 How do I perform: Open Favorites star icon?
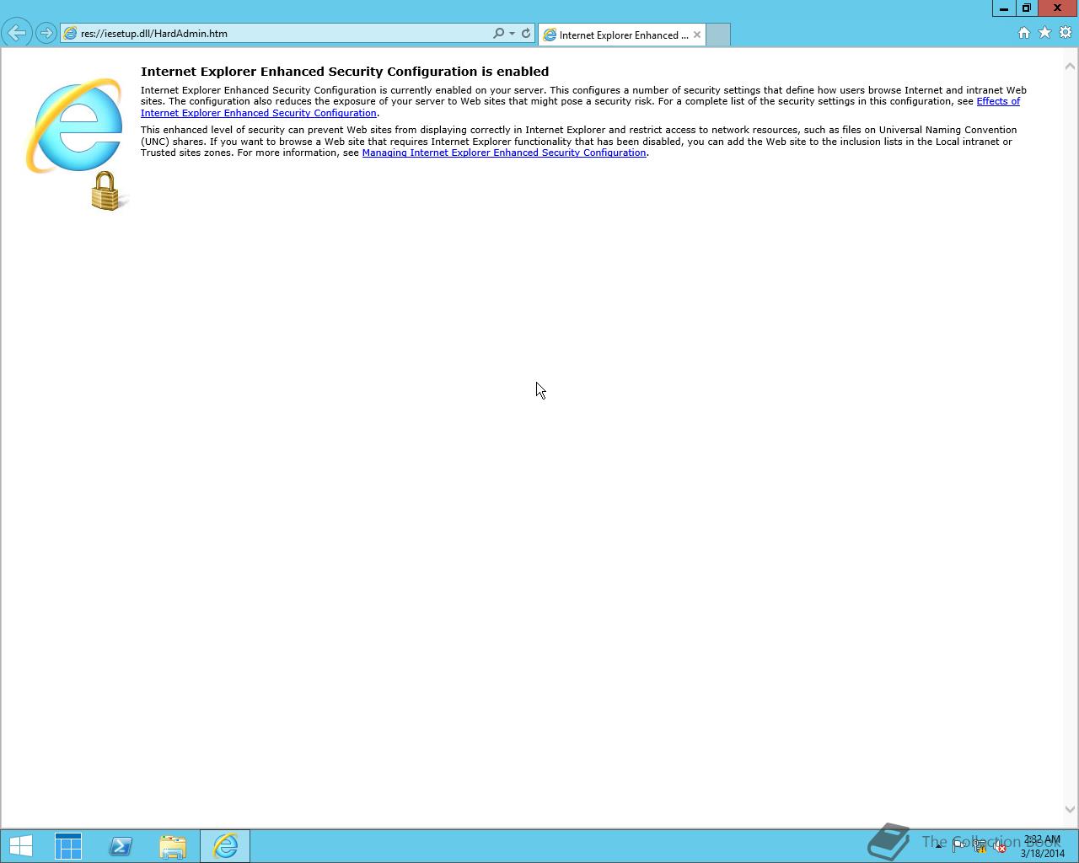coord(1044,33)
